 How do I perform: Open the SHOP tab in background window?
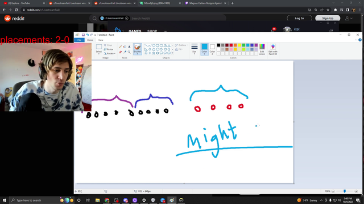click(152, 31)
